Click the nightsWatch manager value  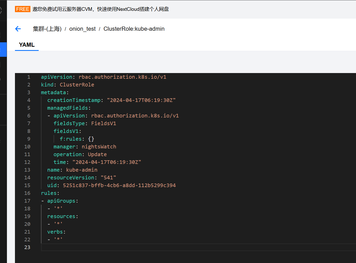pyautogui.click(x=99, y=147)
